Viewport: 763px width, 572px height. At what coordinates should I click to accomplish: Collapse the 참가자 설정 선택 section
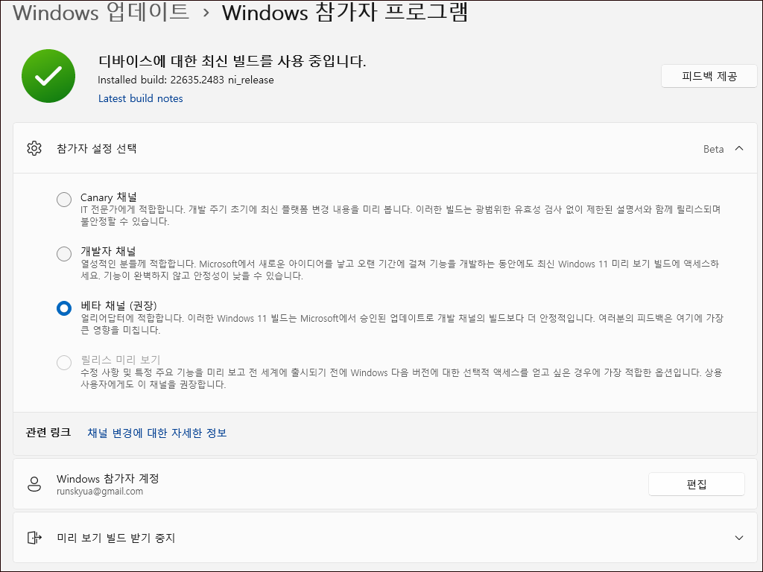(739, 148)
